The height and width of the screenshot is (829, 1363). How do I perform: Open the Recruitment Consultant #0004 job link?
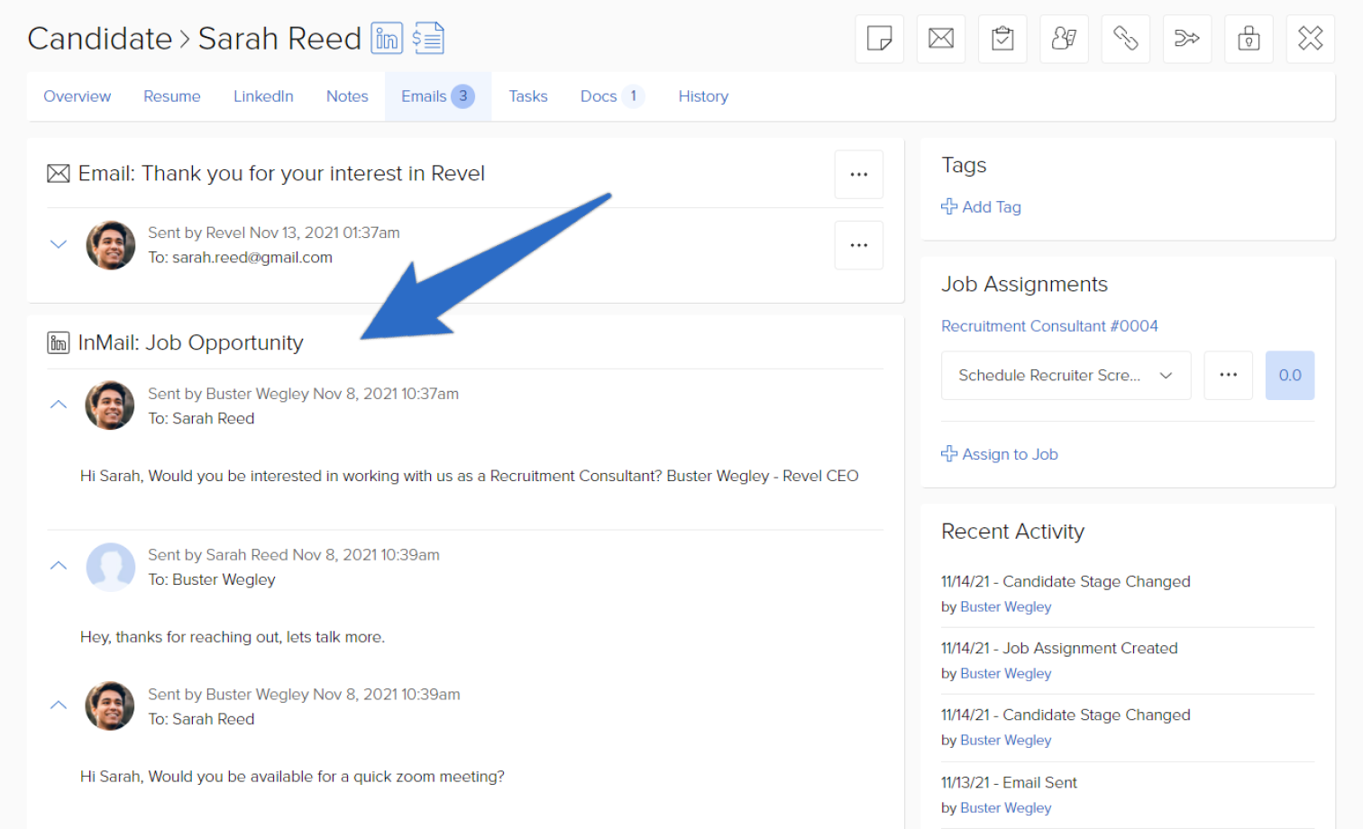point(1049,325)
